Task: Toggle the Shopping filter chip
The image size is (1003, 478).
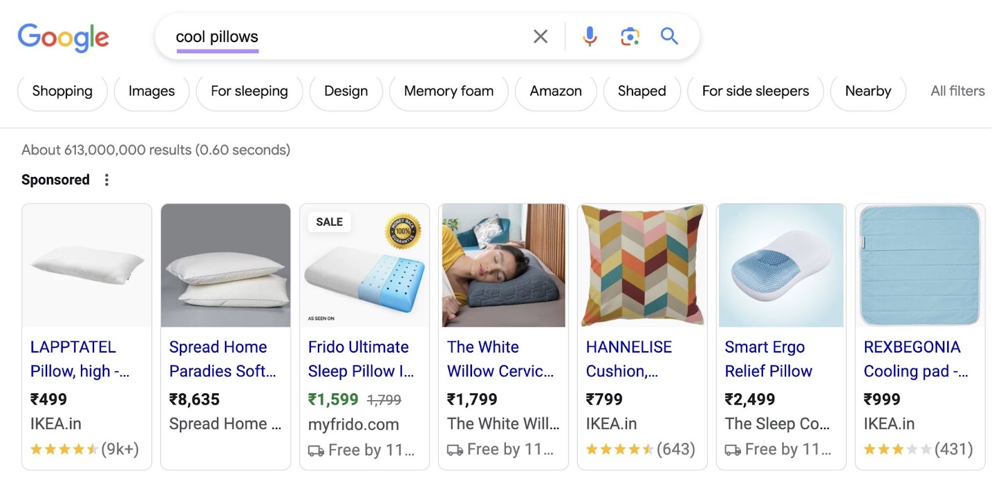Action: coord(61,91)
